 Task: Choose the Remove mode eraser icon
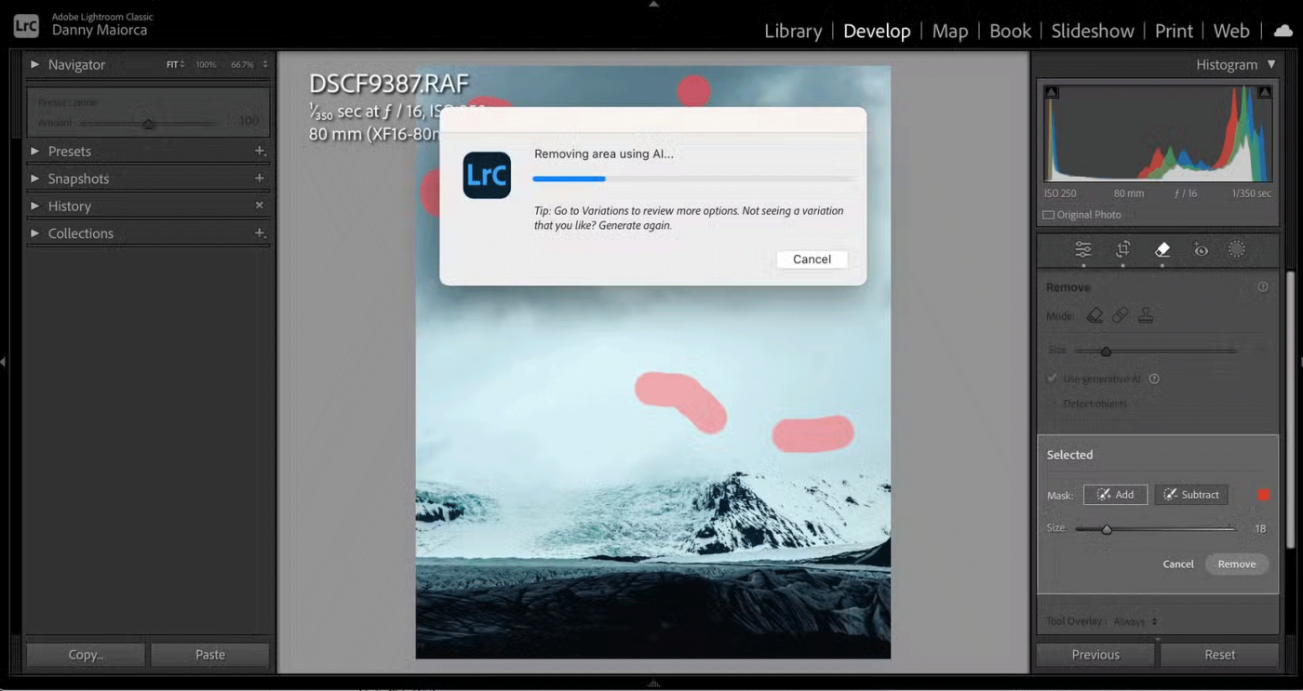coord(1095,316)
